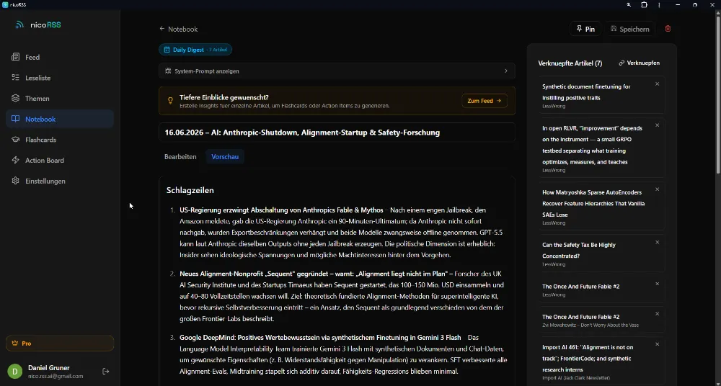Open the Leseliste section

(60, 78)
